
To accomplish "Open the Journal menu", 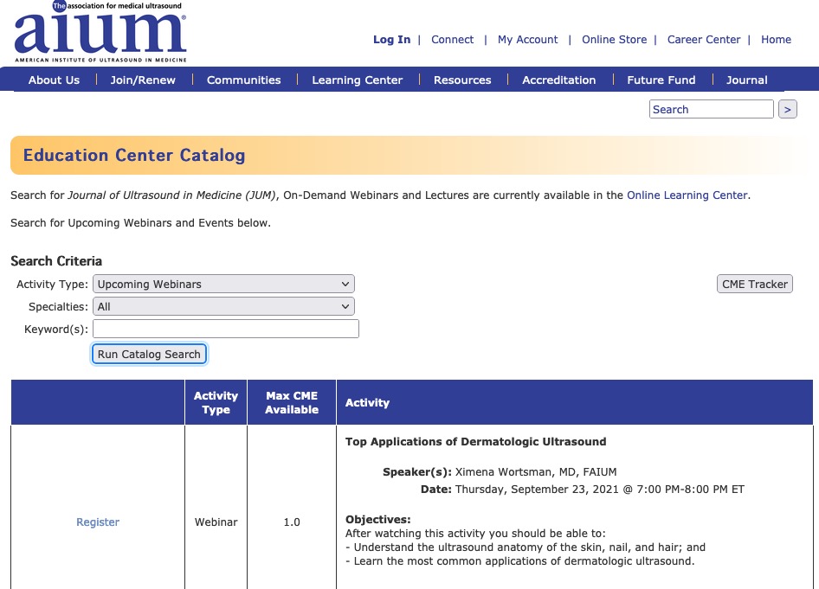I will [x=747, y=80].
